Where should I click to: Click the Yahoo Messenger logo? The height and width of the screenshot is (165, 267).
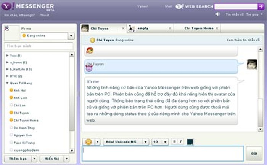29,7
